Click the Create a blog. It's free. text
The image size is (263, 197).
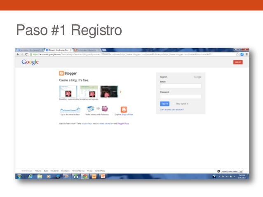(74, 80)
